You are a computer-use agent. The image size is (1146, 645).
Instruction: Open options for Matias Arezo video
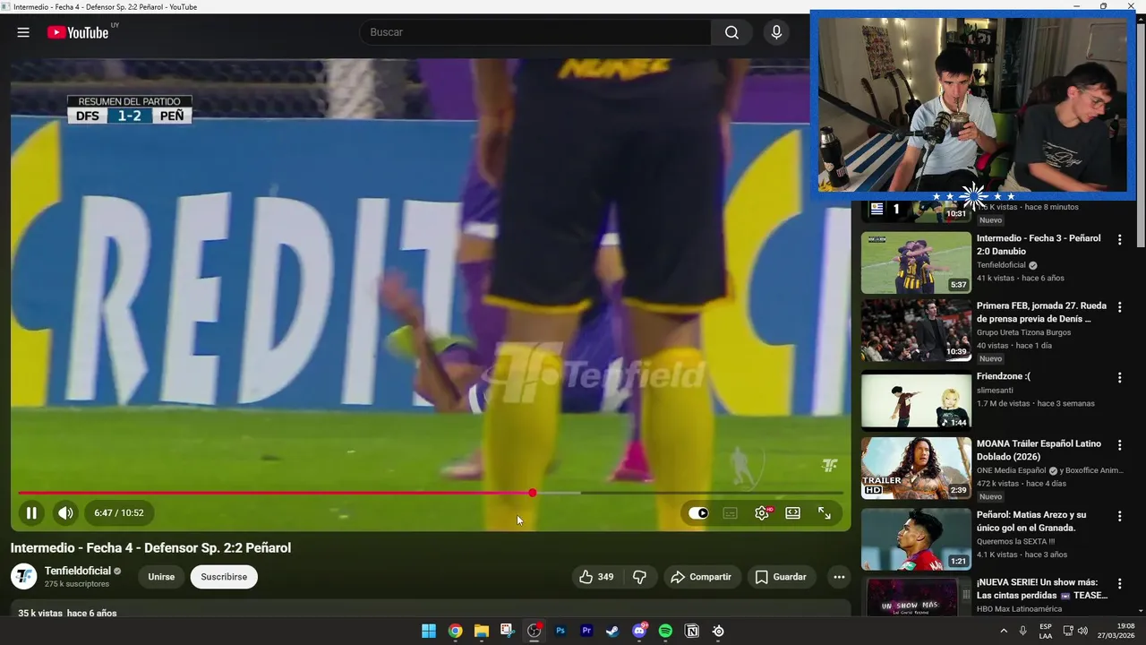(1119, 516)
